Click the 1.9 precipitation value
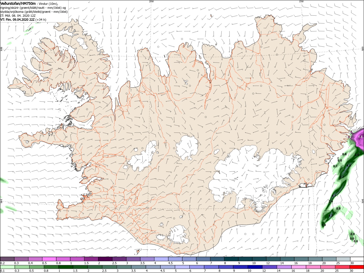The width and height of the screenshot is (364, 273). 324,225
